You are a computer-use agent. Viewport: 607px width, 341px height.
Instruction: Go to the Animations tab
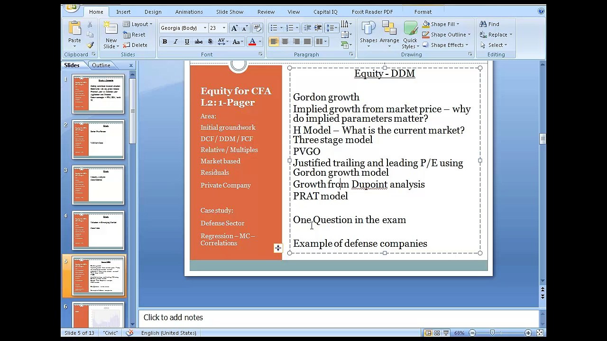(189, 12)
